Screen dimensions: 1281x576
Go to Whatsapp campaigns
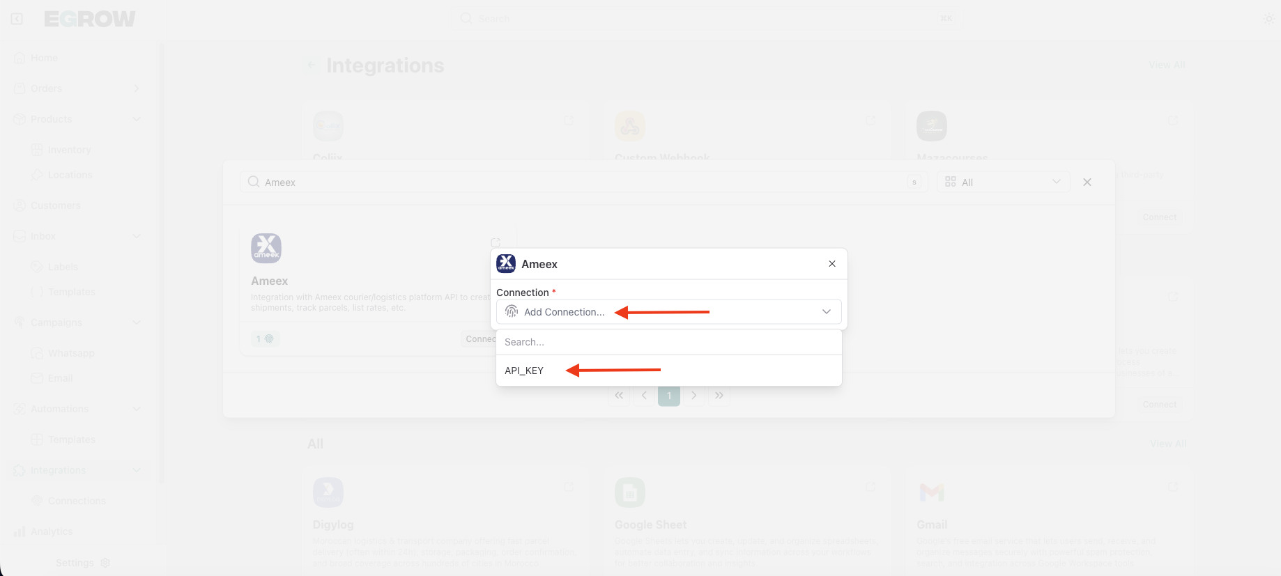click(x=71, y=353)
